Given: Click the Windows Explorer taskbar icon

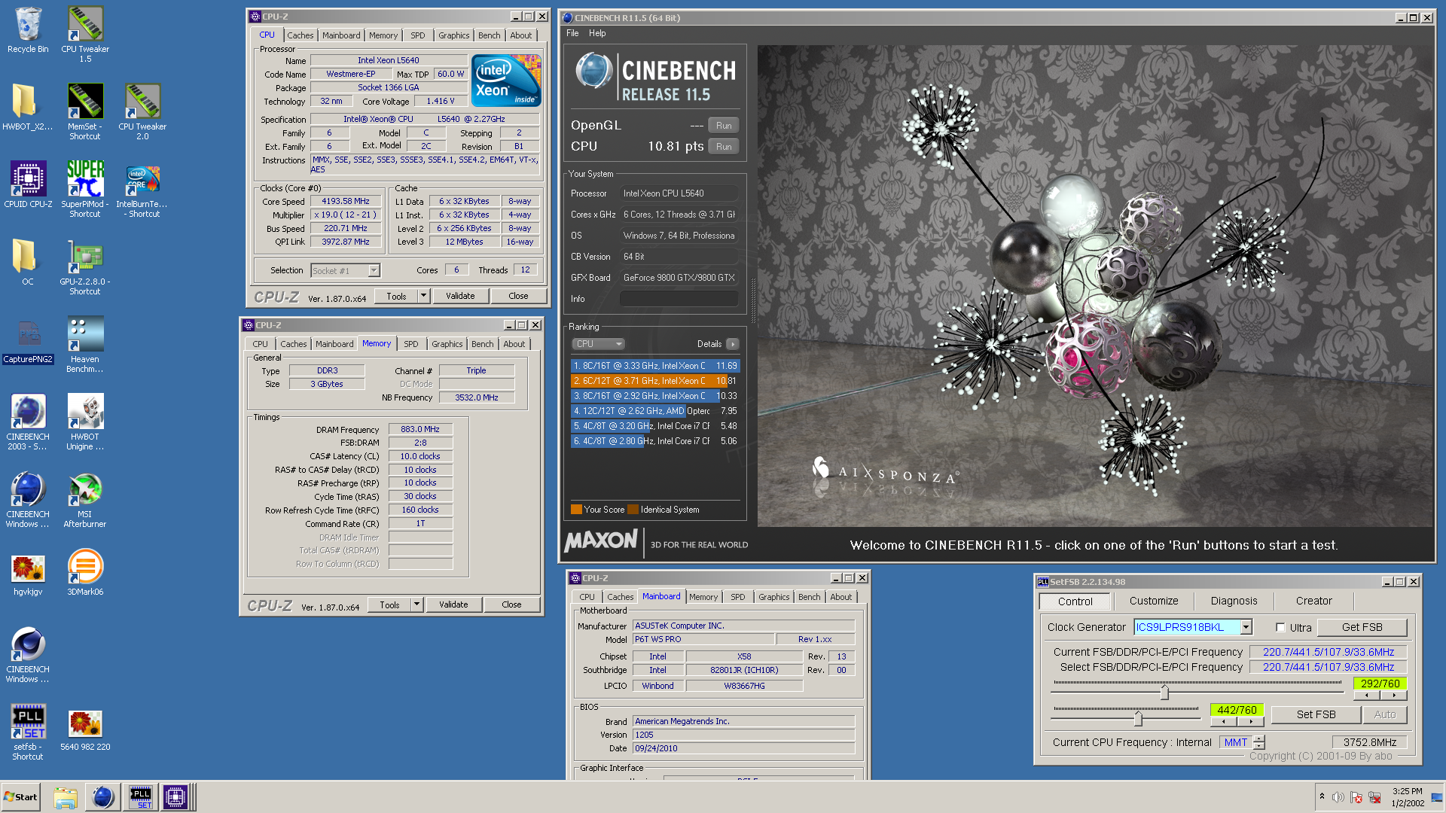Looking at the screenshot, I should tap(66, 797).
